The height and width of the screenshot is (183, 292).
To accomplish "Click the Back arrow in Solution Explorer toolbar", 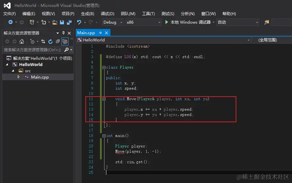I will coord(7,41).
